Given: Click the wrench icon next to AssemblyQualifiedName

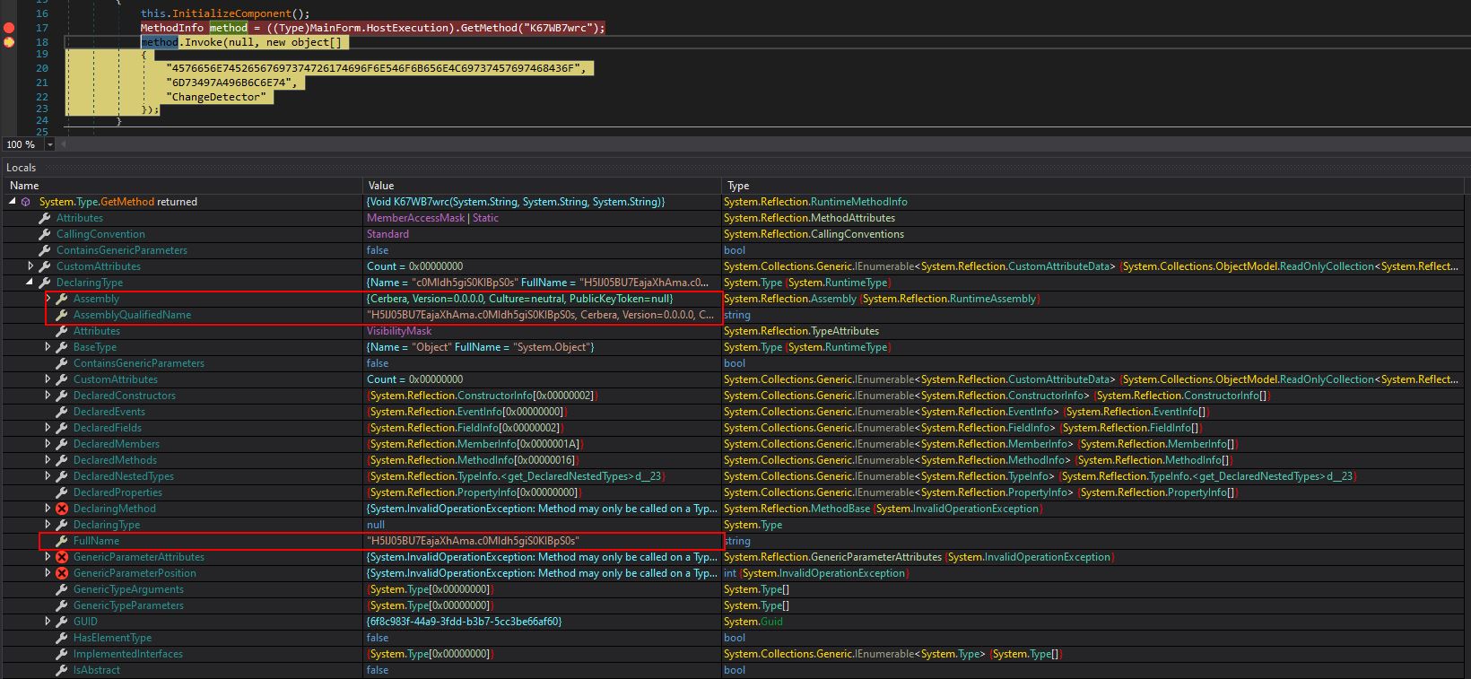Looking at the screenshot, I should coord(61,315).
